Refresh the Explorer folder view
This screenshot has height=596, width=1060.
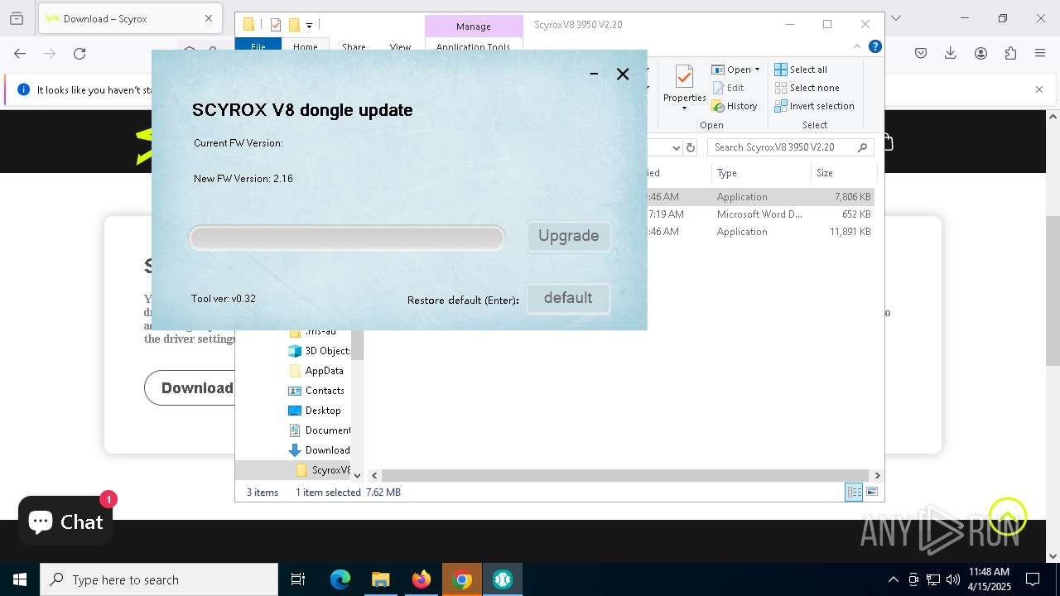click(691, 147)
